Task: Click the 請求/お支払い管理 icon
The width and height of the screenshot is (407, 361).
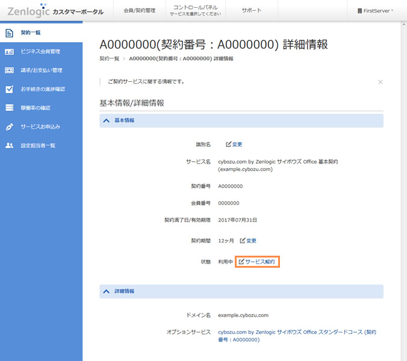Action: click(9, 70)
